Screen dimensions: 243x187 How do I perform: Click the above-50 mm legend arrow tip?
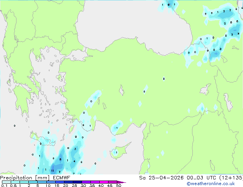pyautogui.click(x=121, y=182)
